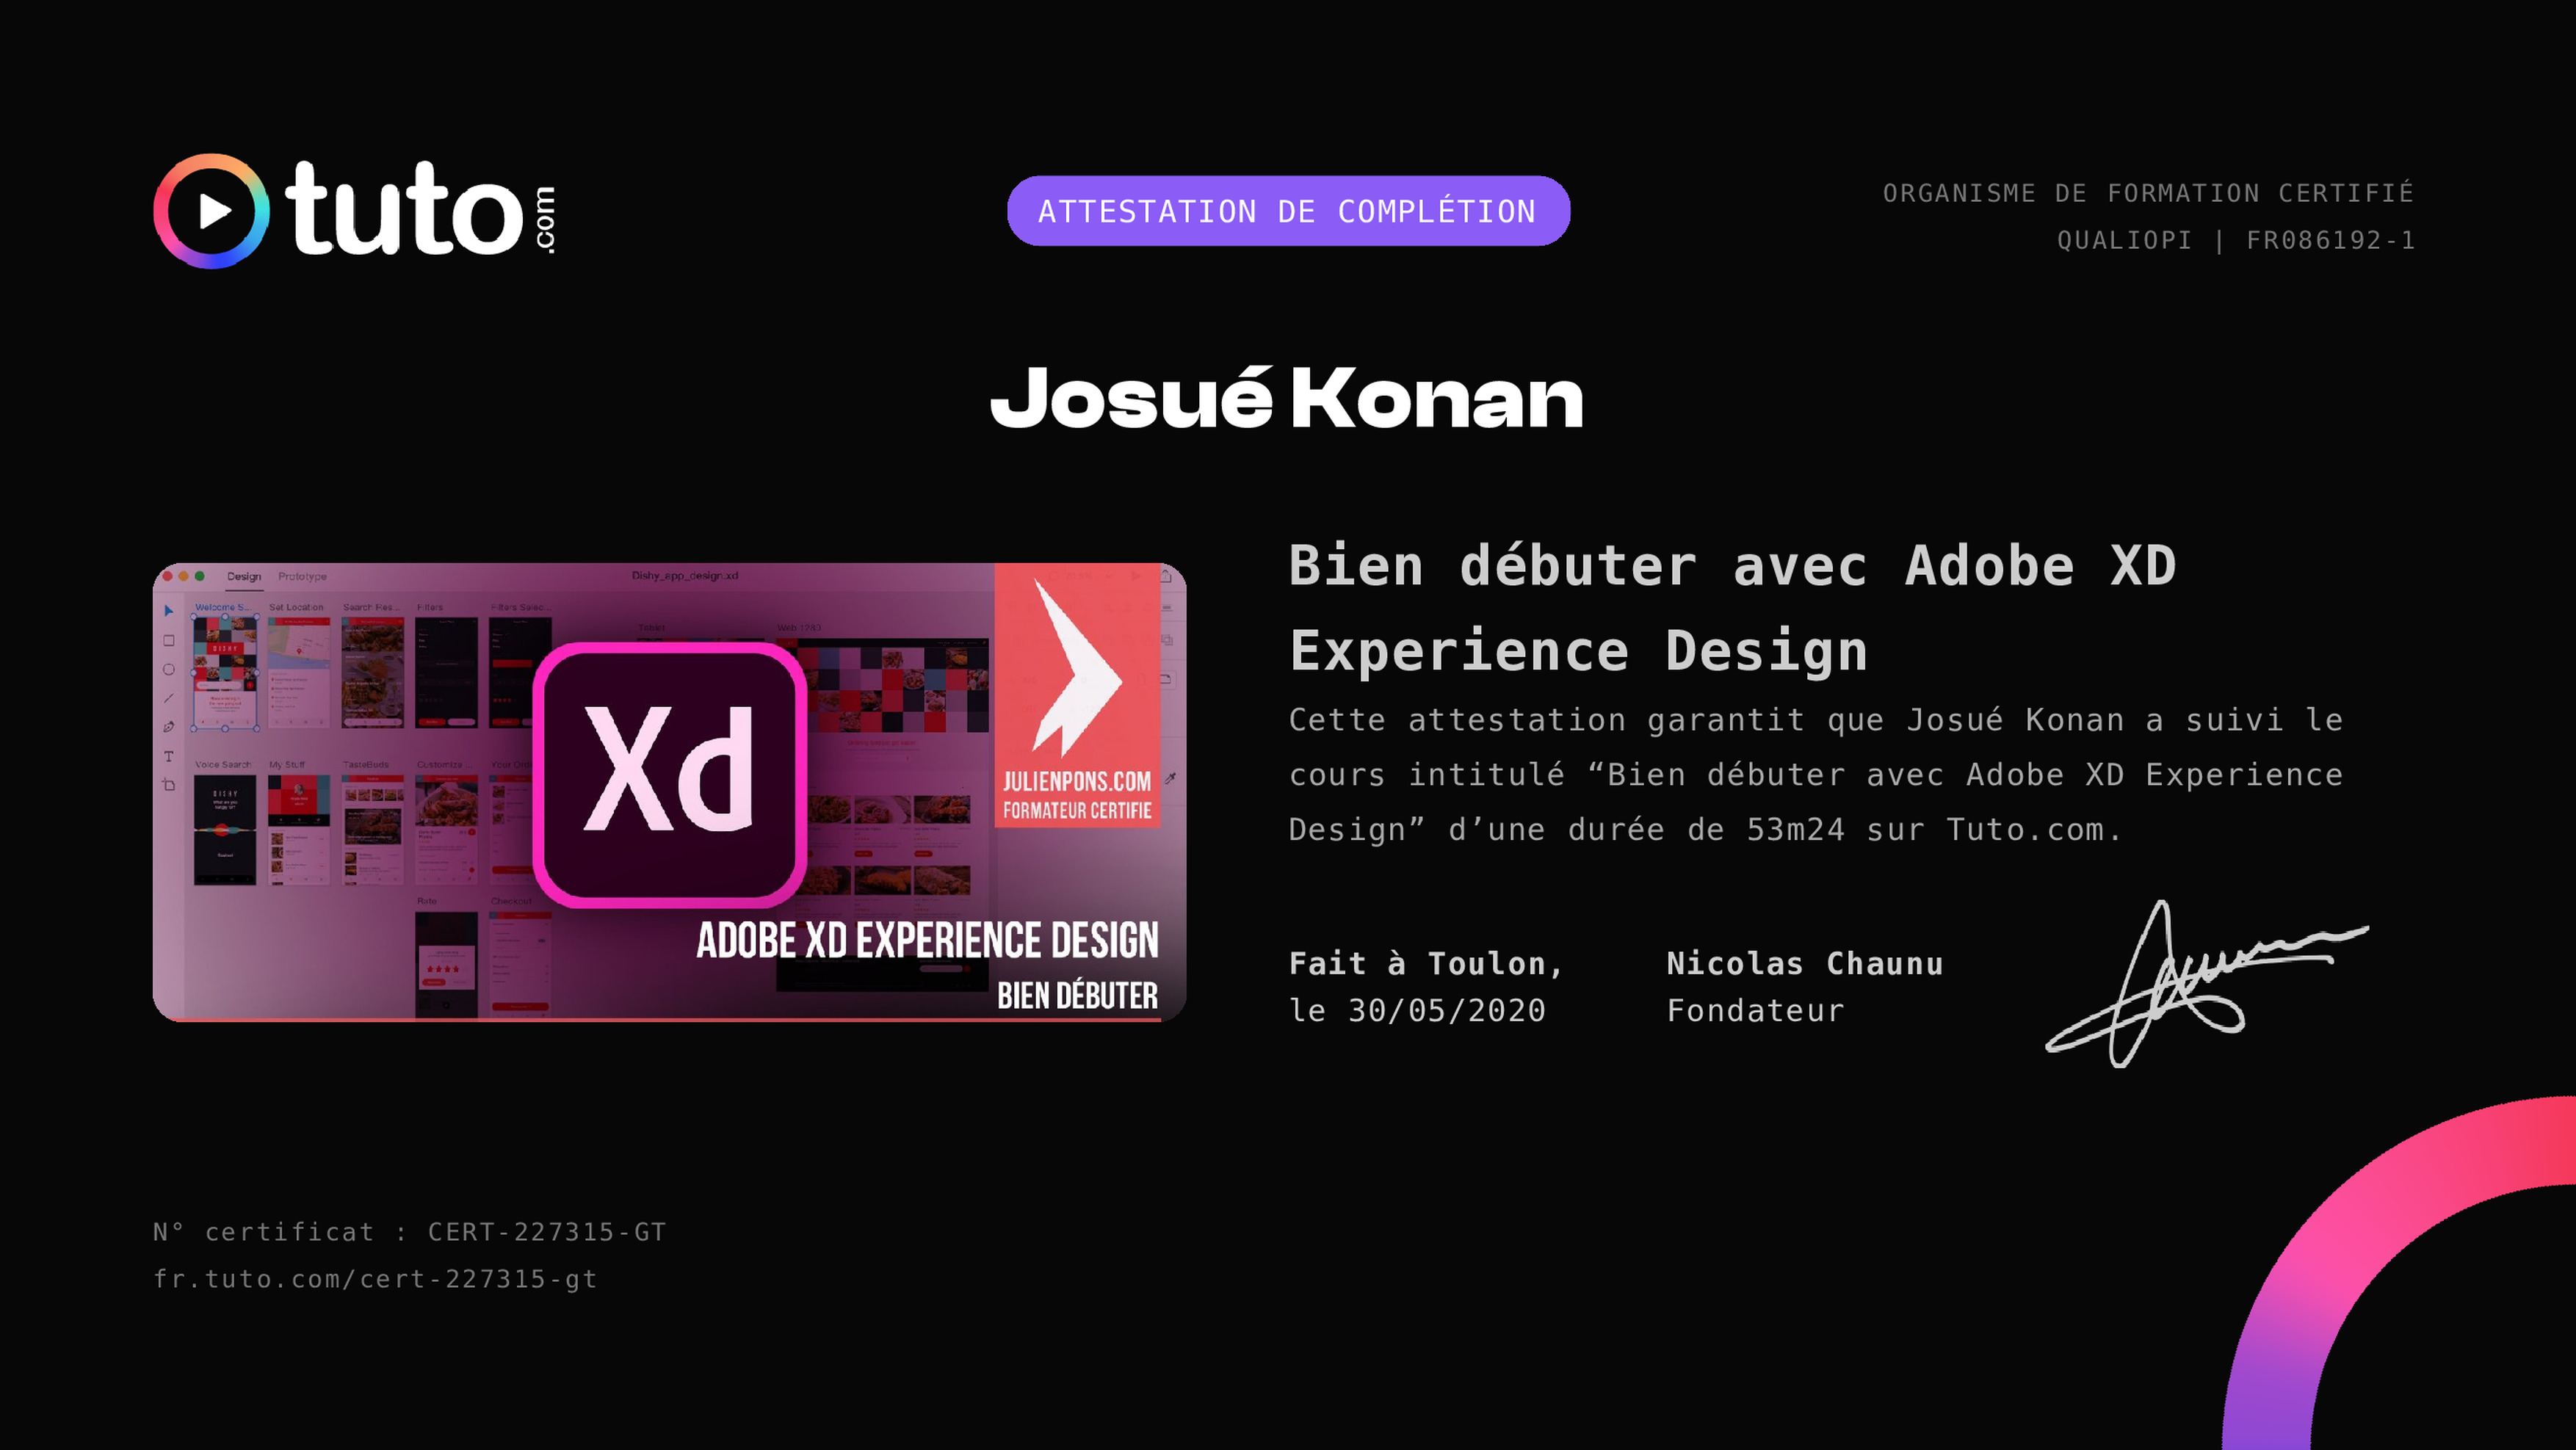Click the Adobe XD course thumbnail image
Screen dimensions: 2576x1450
pos(669,792)
